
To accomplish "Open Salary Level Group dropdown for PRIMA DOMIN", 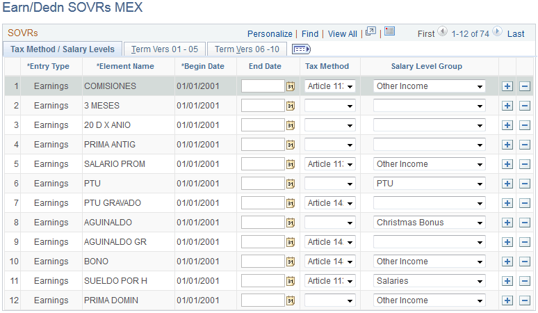I will (x=430, y=300).
